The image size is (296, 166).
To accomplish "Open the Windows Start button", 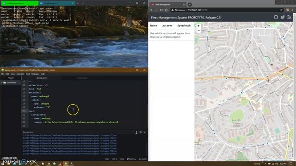I will click(3, 164).
